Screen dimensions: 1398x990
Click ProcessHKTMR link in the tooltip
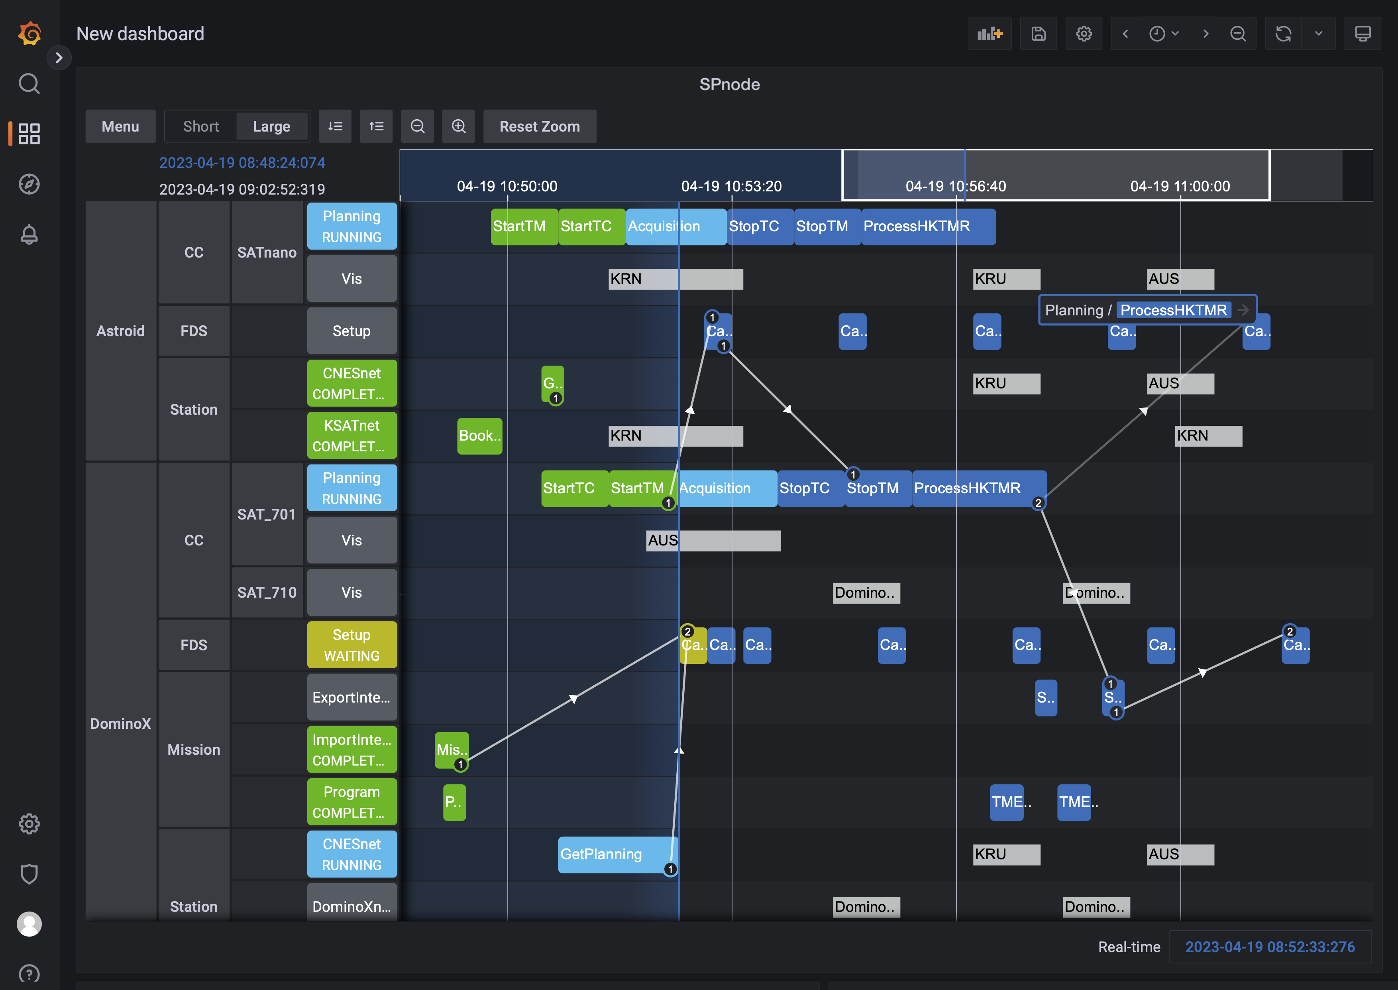coord(1173,310)
